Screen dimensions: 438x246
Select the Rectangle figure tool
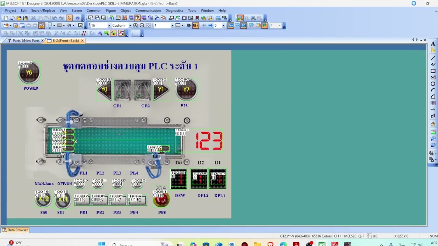coord(433,71)
